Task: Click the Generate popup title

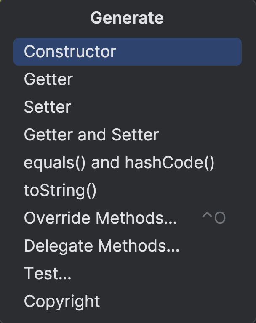Action: click(x=127, y=18)
